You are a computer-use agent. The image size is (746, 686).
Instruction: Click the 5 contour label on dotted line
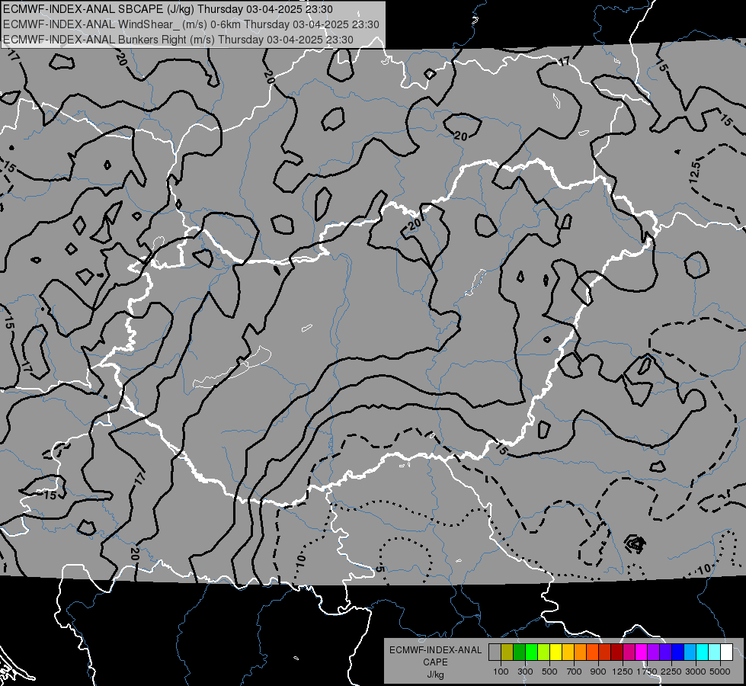(x=379, y=569)
